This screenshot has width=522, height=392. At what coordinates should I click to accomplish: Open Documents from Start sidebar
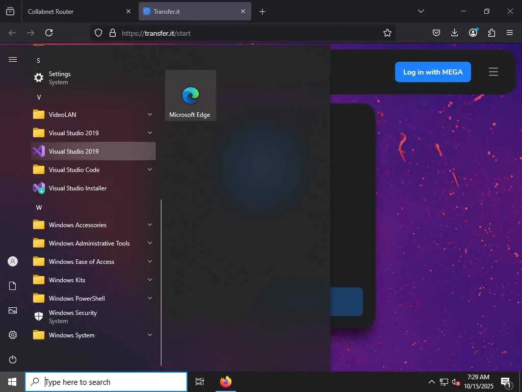pos(13,286)
